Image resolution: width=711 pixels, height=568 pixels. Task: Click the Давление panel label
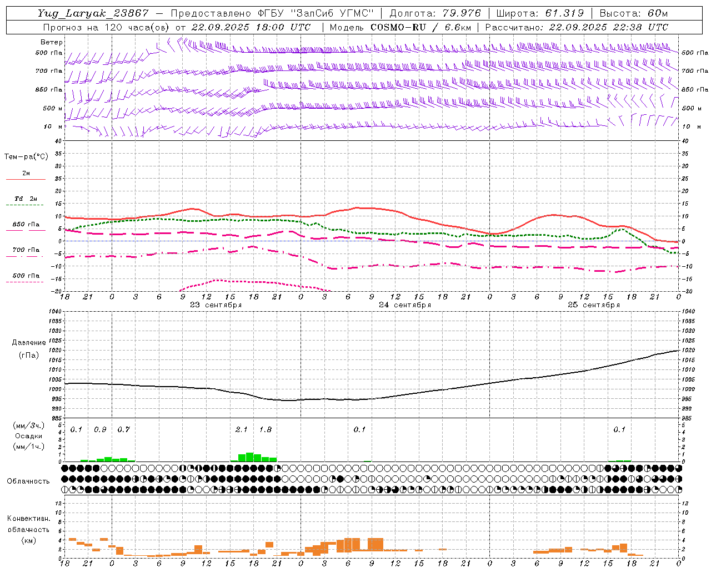pyautogui.click(x=29, y=343)
